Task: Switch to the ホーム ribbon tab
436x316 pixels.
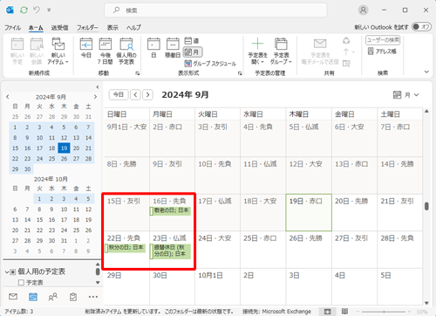Action: 36,28
